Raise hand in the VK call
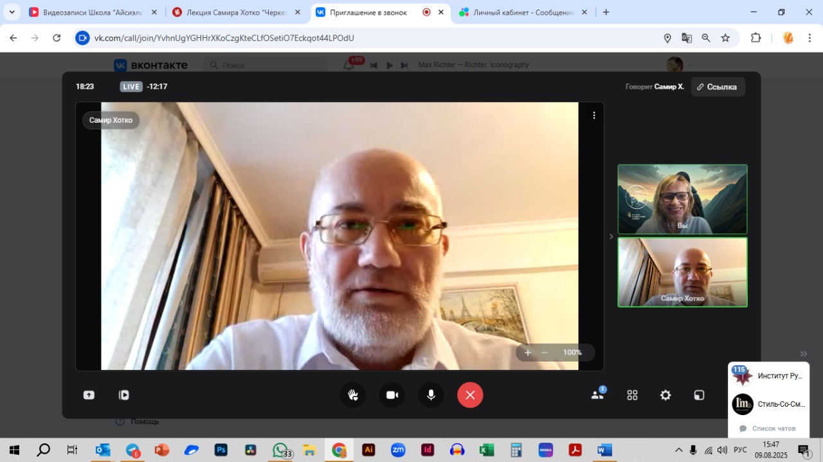 click(x=353, y=395)
